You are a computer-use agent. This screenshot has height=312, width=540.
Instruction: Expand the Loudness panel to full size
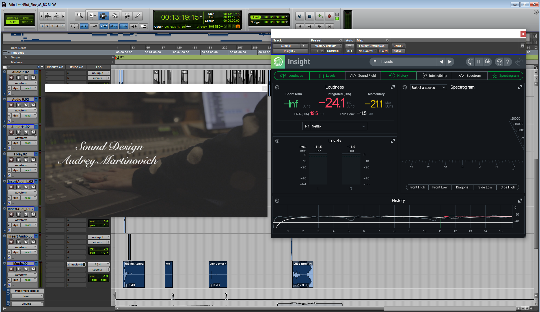pyautogui.click(x=393, y=87)
